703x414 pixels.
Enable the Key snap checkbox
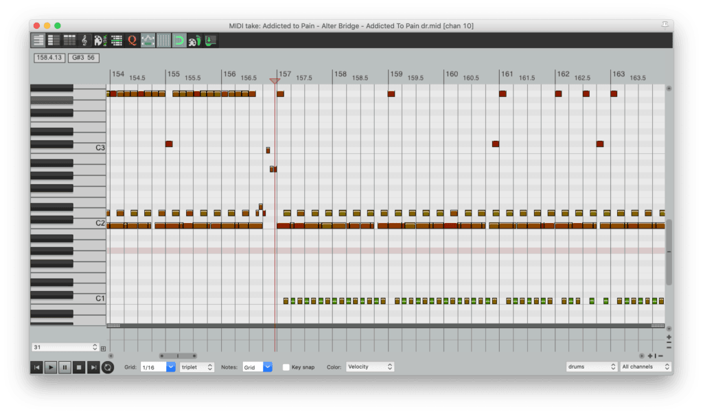[286, 367]
